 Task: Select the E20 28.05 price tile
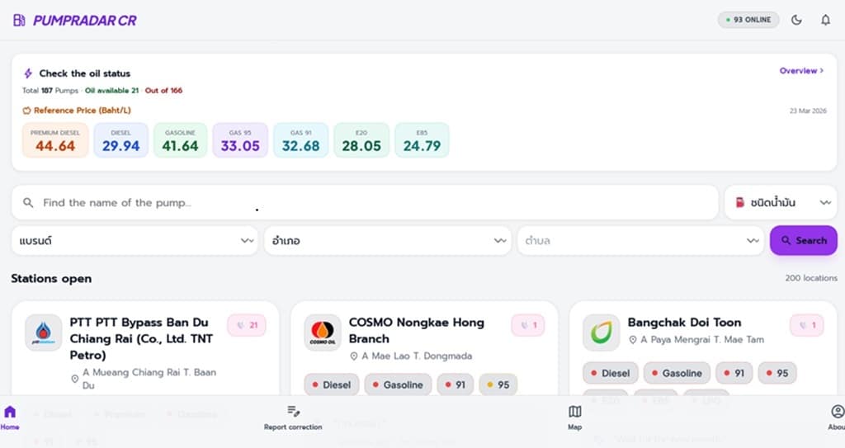pyautogui.click(x=361, y=140)
